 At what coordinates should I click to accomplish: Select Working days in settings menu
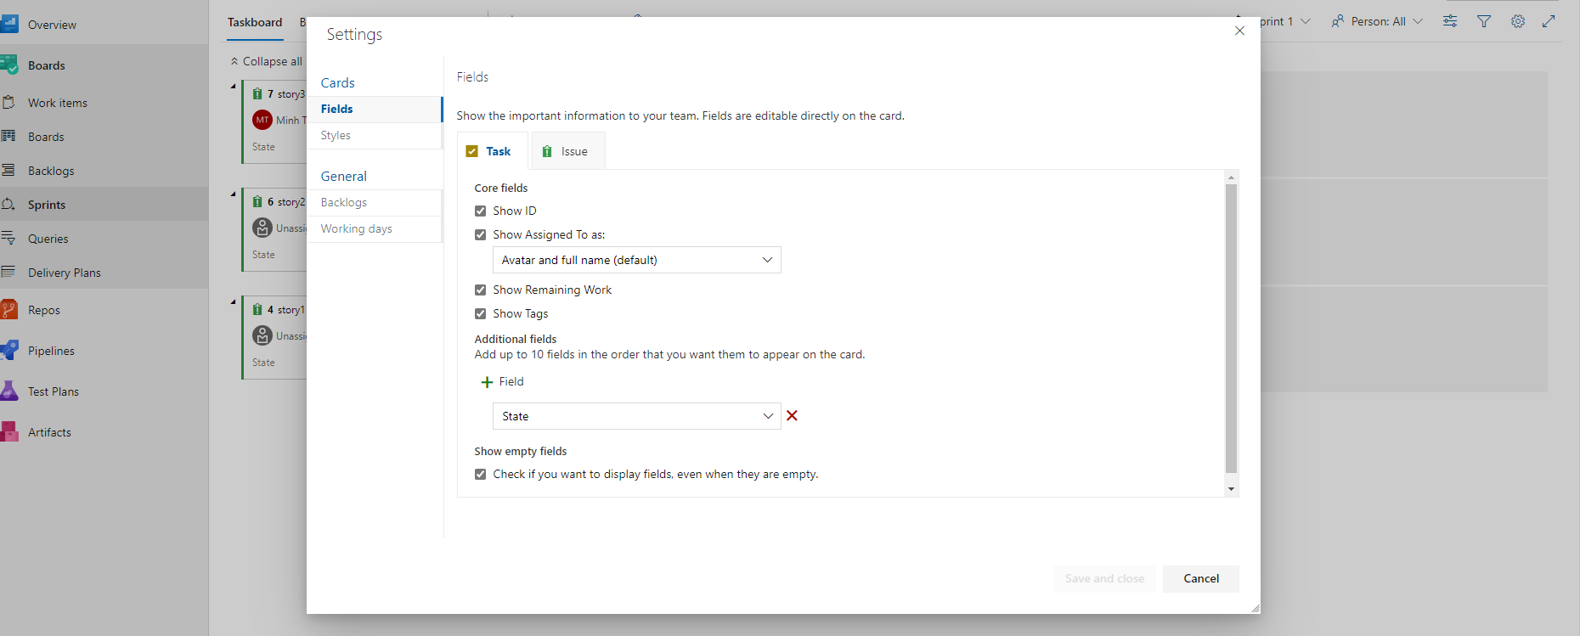(x=375, y=228)
